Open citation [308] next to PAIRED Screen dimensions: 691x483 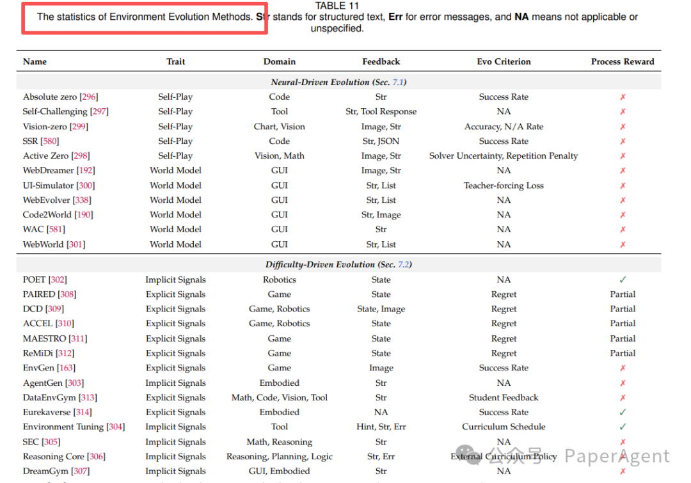point(67,294)
